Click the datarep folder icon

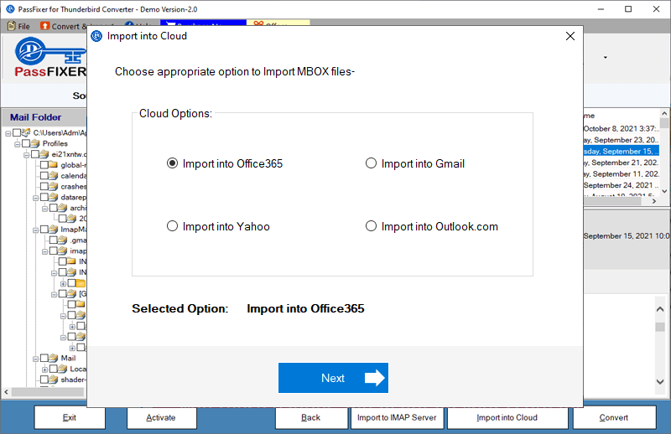coord(54,197)
